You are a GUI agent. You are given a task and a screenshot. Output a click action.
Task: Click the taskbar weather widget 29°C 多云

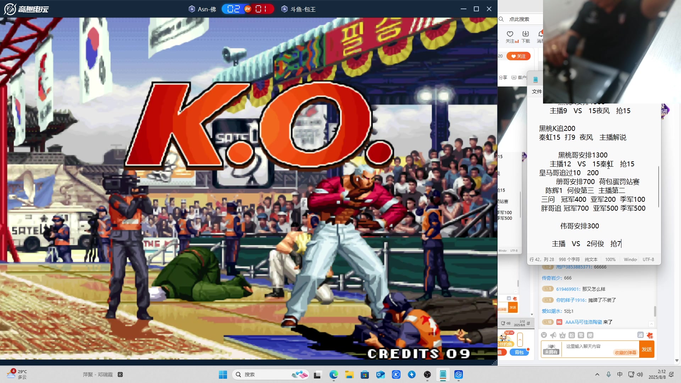click(x=17, y=374)
